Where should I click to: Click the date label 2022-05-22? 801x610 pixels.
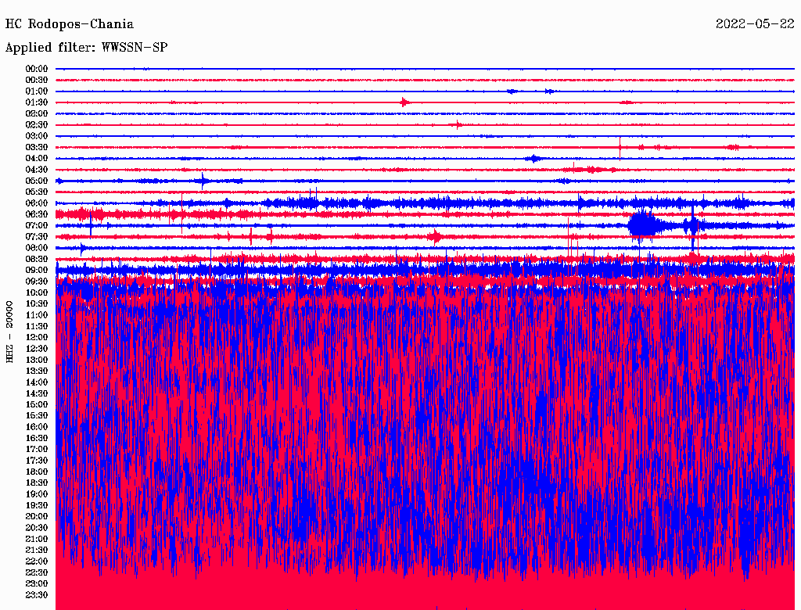coord(755,24)
